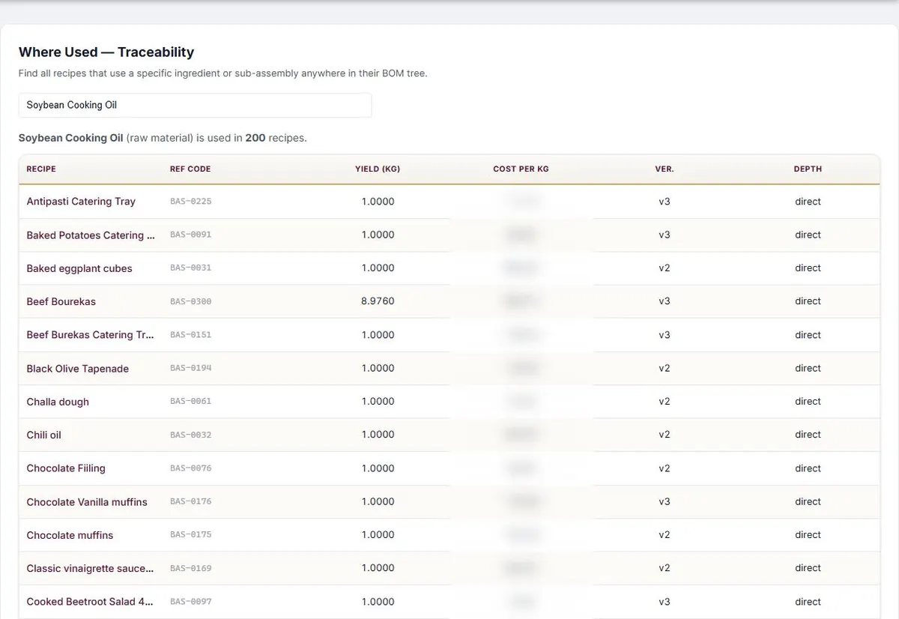Click the 8.9760 yield value
Viewport: 899px width, 619px height.
[378, 301]
